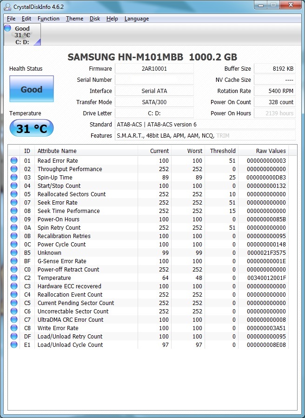The height and width of the screenshot is (418, 305).
Task: Open the Language menu
Action: click(x=137, y=19)
